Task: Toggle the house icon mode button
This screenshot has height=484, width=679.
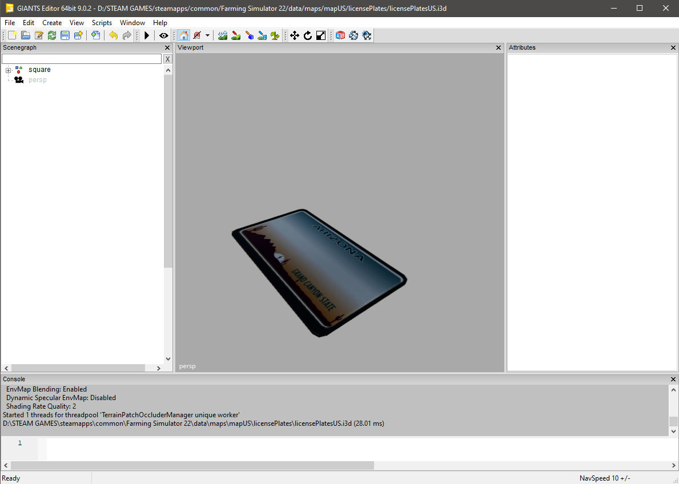Action: (x=184, y=35)
